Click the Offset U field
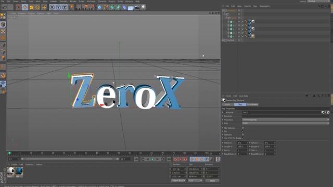The image size is (333, 187). pos(243,143)
